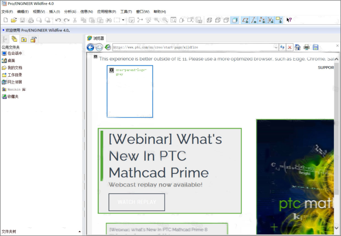Viewport: 341px width, 236px height.
Task: Switch to the Folder Browser navigator tab
Action: tap(14, 39)
